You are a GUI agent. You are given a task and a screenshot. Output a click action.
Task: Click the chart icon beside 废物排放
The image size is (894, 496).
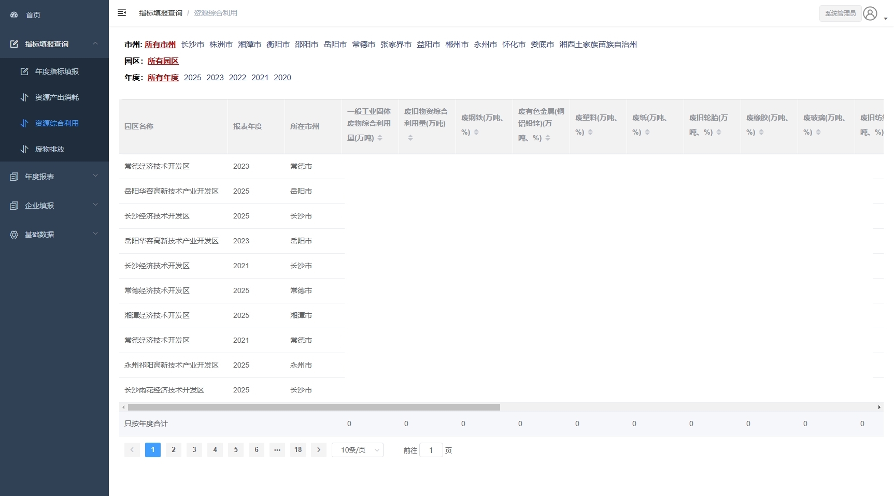(24, 149)
